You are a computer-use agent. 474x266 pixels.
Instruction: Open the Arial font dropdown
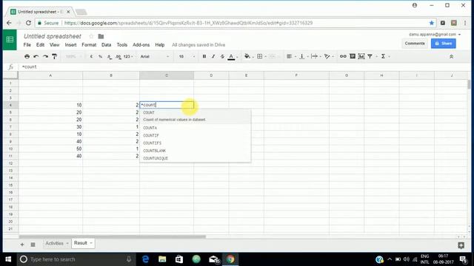pos(155,56)
